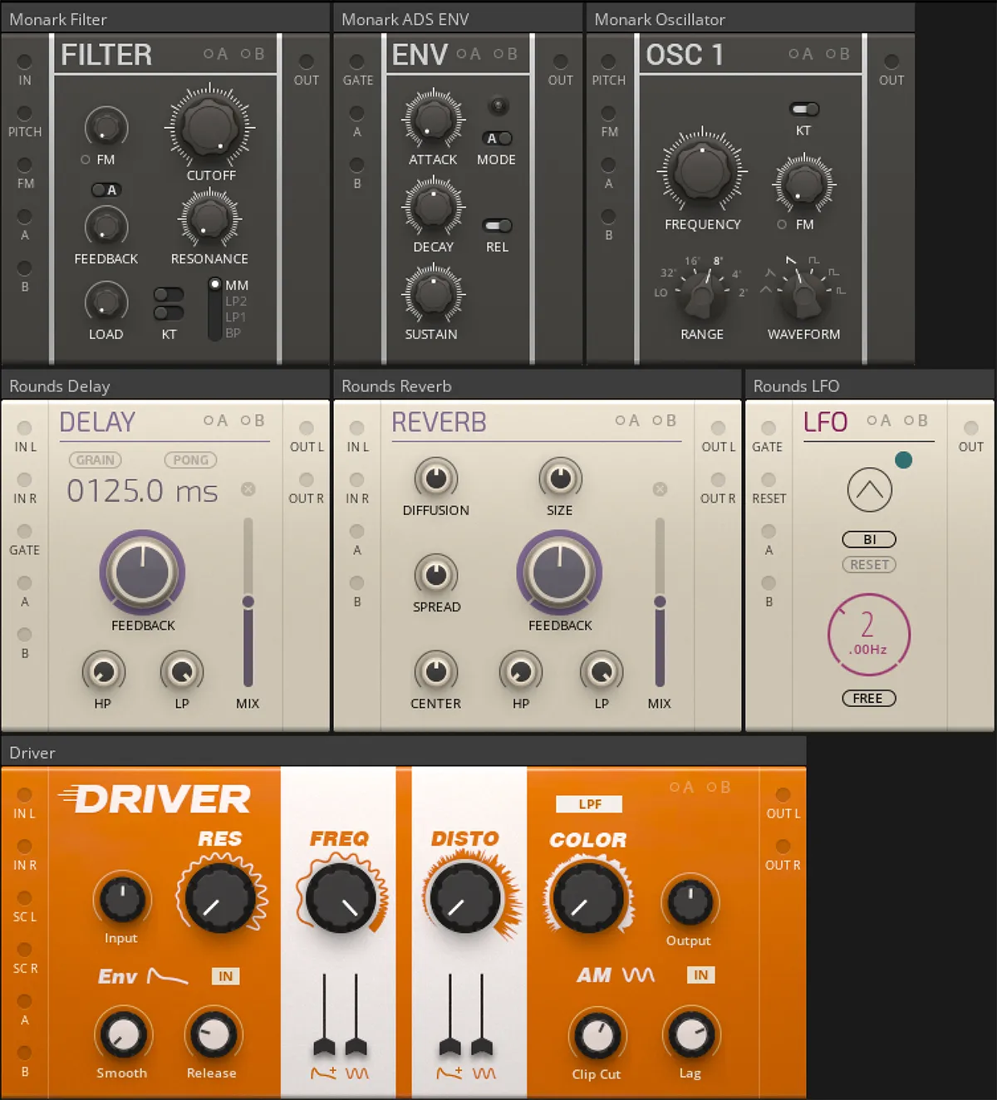
Task: Click the WAVEFORM selector knob in OSC 1
Action: tap(803, 294)
